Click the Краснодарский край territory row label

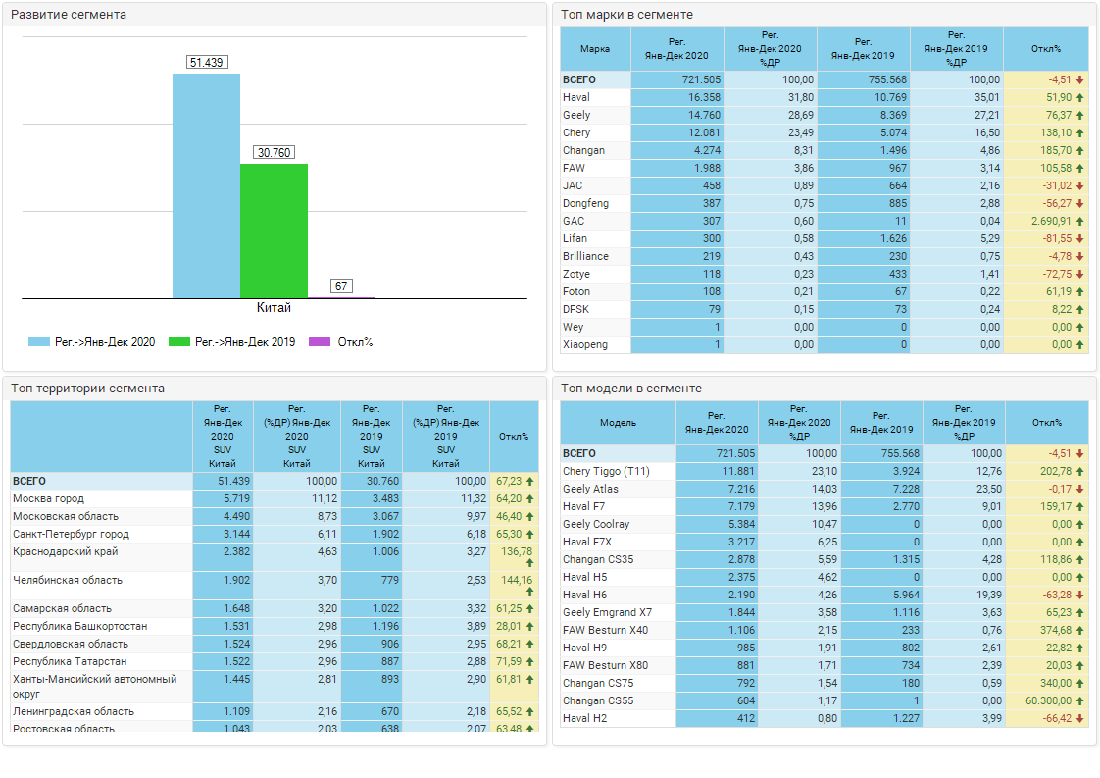(66, 552)
